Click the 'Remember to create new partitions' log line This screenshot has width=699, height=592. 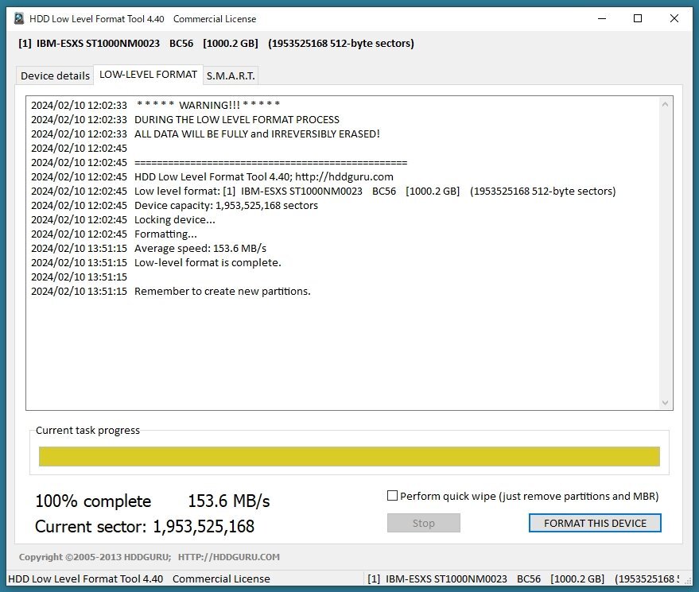tap(222, 291)
